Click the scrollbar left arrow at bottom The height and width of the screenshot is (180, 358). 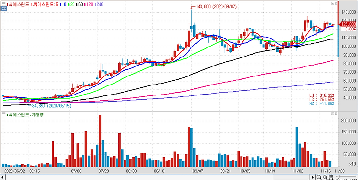2,177
